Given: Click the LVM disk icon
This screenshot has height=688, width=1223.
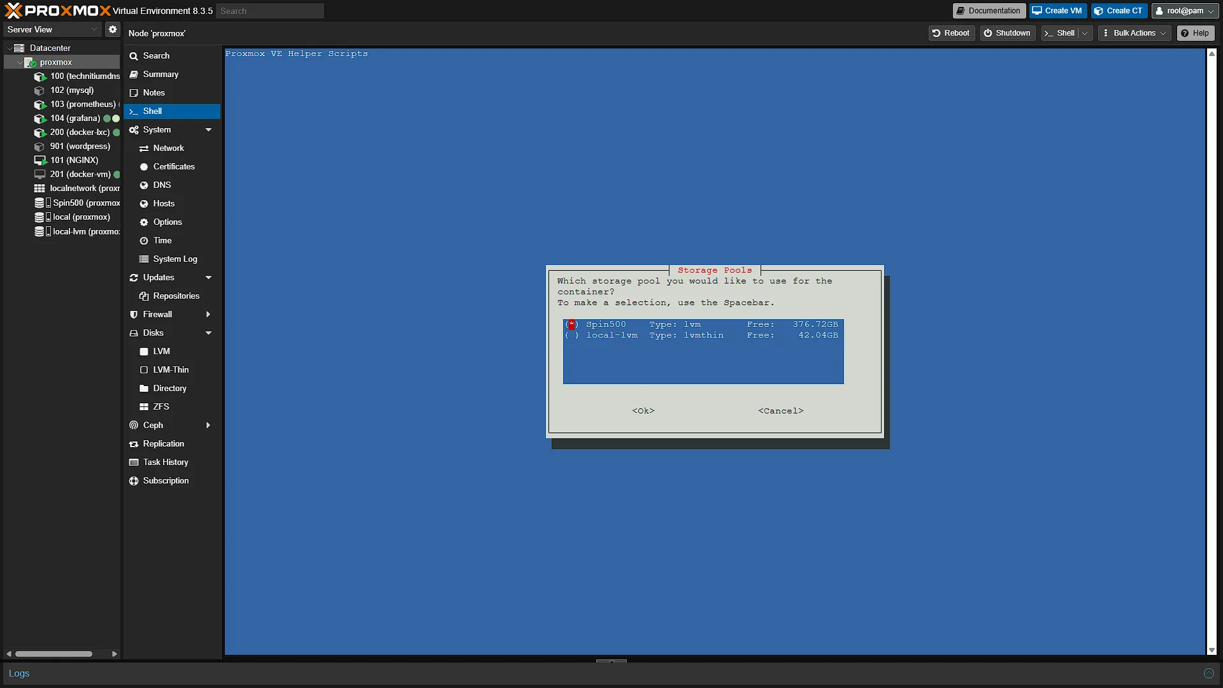Looking at the screenshot, I should point(144,352).
